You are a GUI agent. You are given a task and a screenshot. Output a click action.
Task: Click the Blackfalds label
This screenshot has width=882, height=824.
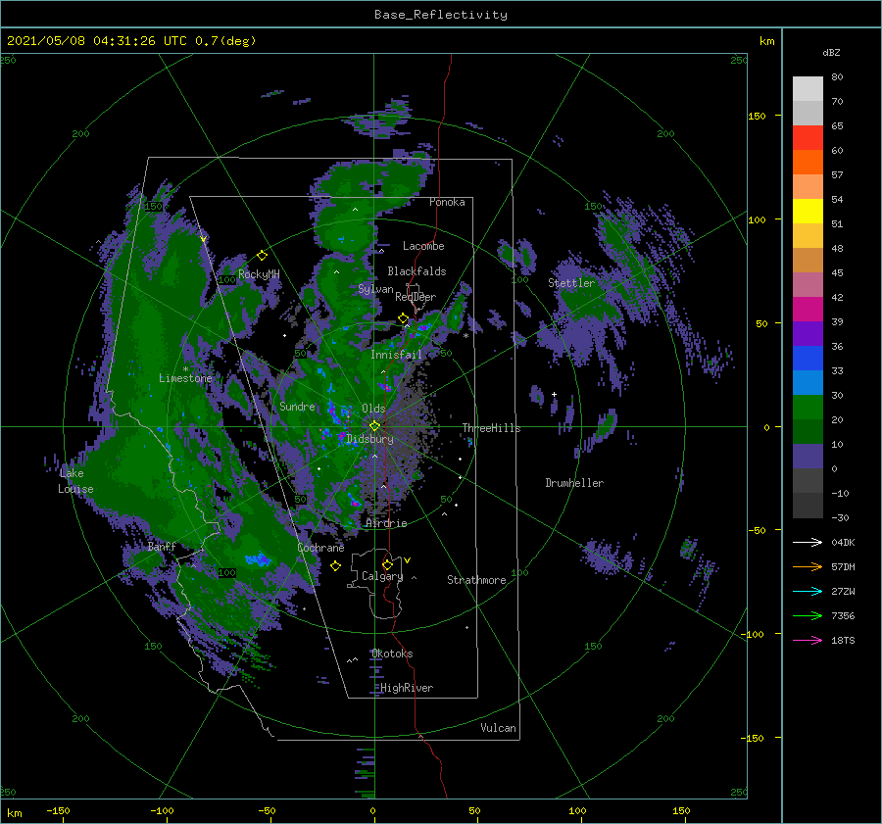click(x=416, y=271)
